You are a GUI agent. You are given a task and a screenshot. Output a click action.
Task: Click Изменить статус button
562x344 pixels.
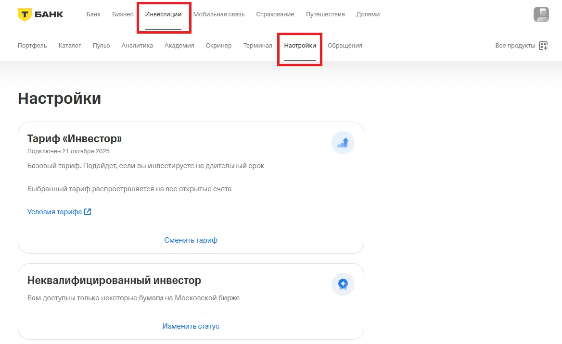click(x=191, y=326)
